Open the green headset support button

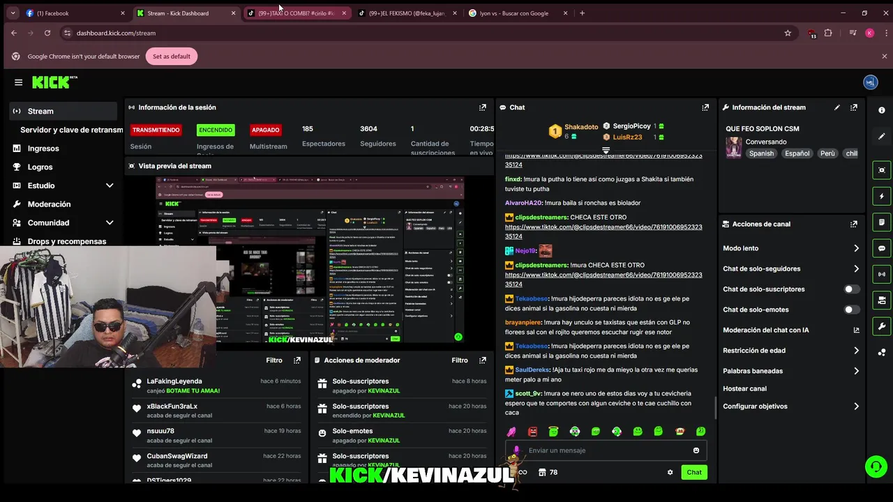click(876, 466)
